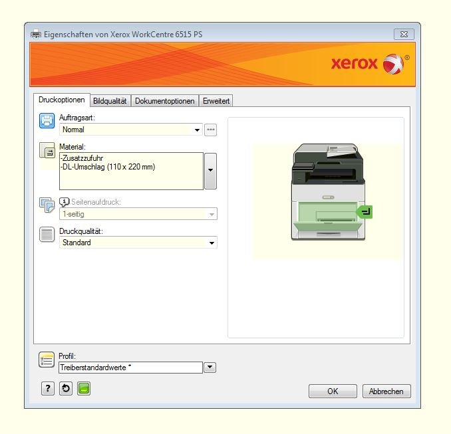This screenshot has height=434, width=451.
Task: Open the Seitenaufdruck 1-seitig dropdown
Action: coord(138,214)
